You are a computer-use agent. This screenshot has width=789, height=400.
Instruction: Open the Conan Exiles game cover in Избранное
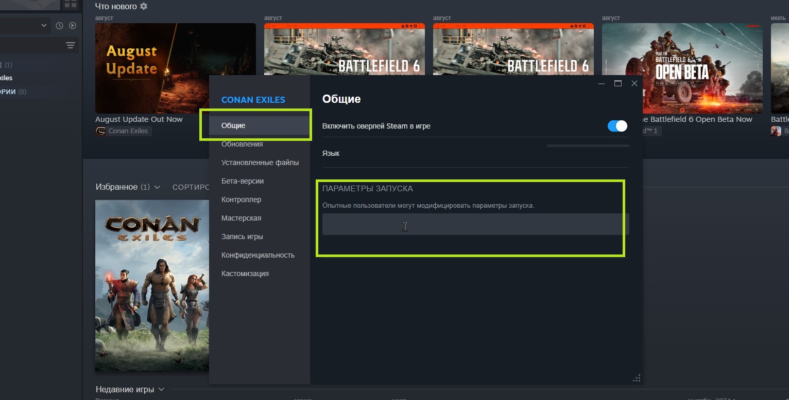pos(152,285)
